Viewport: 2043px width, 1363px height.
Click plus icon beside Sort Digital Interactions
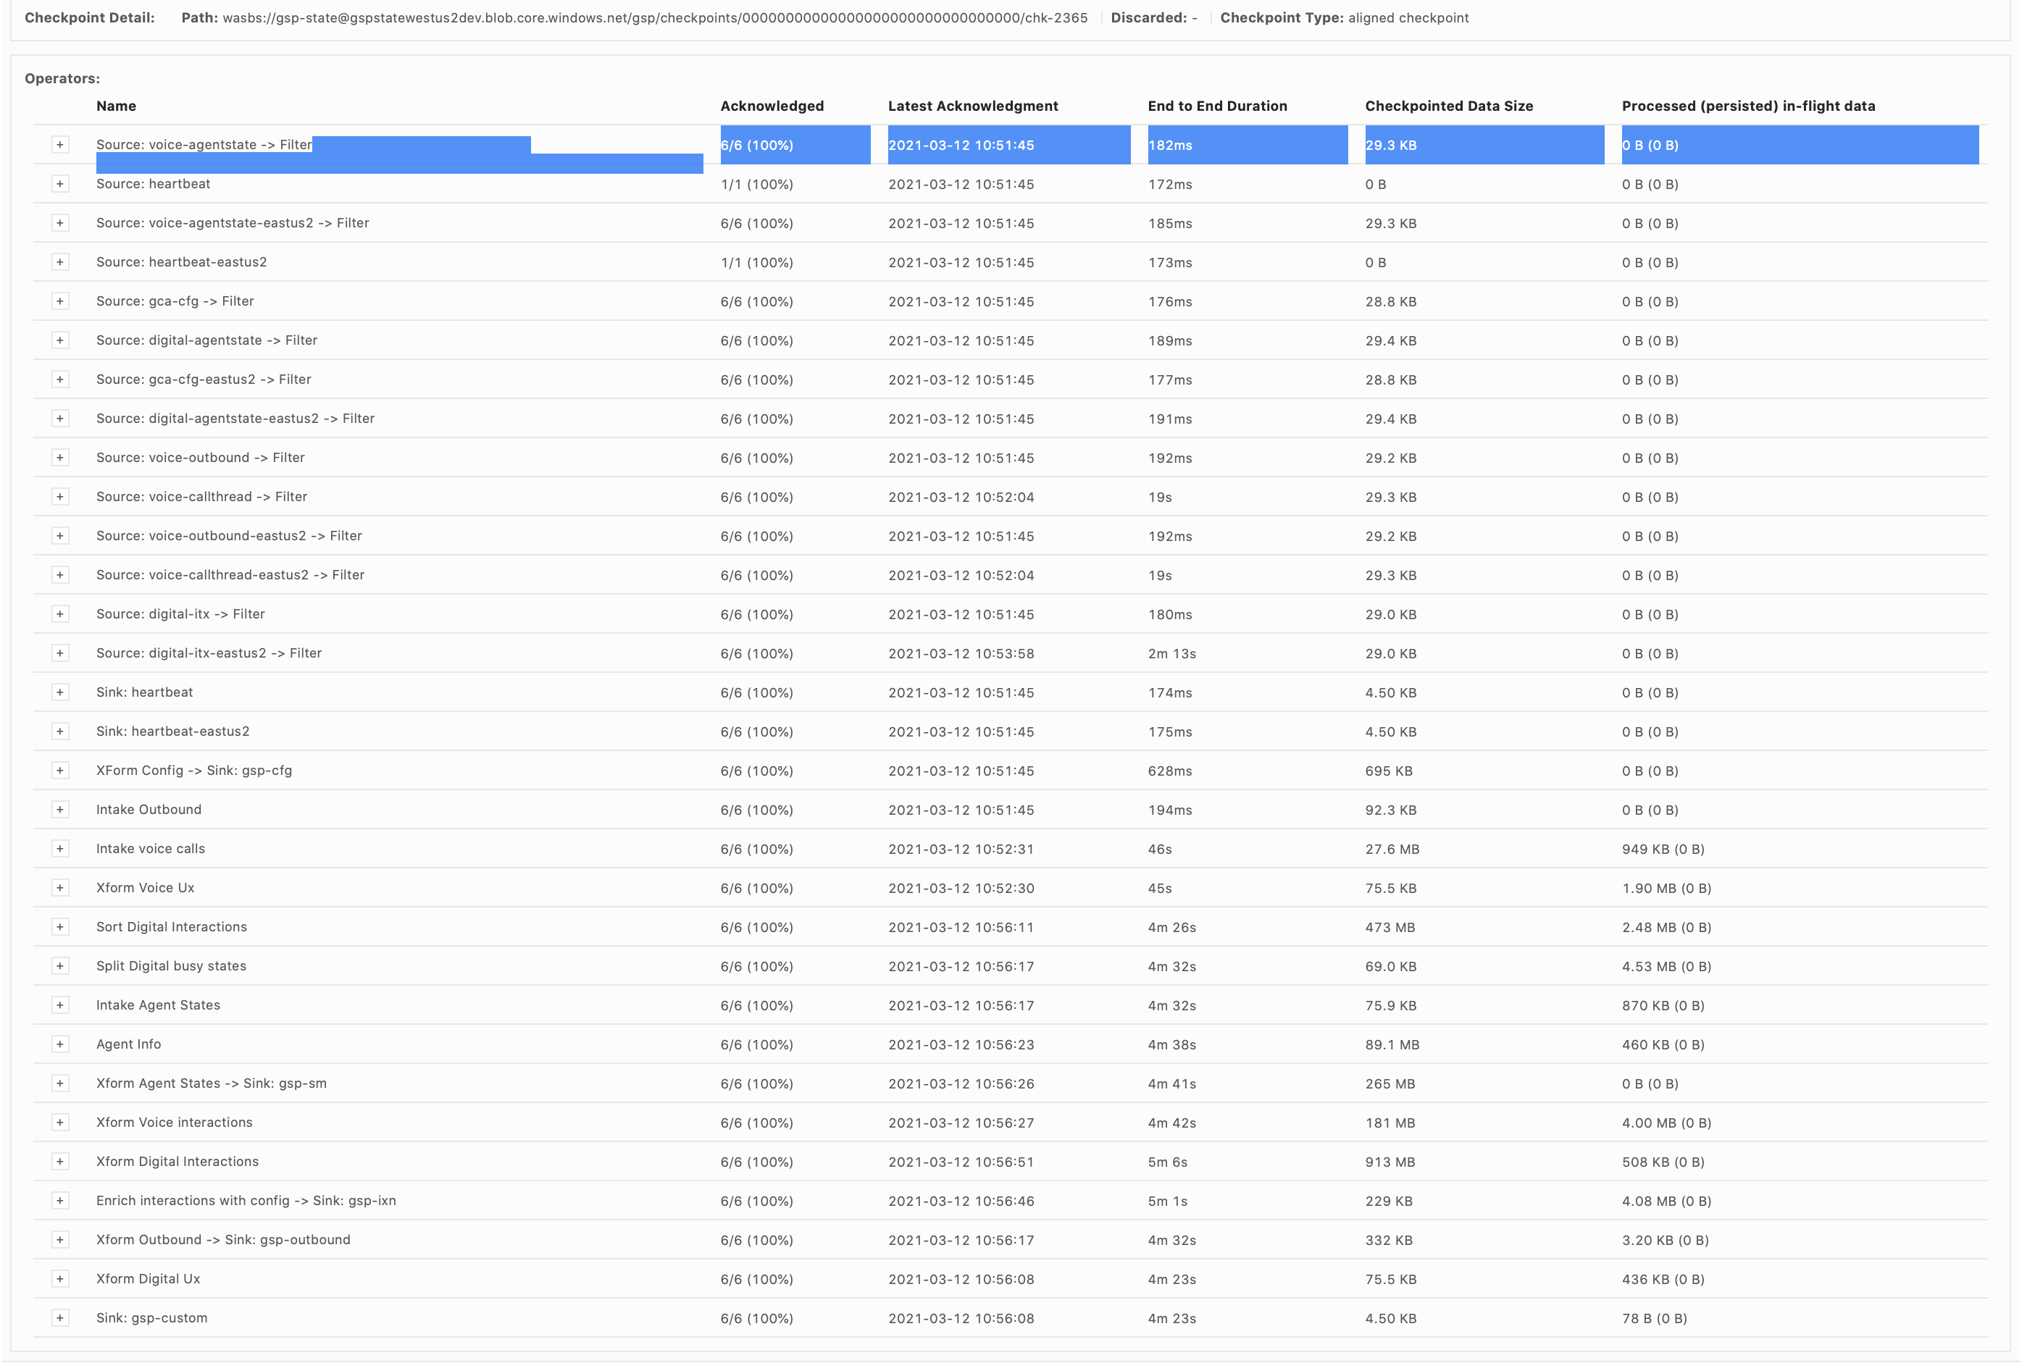pyautogui.click(x=60, y=928)
